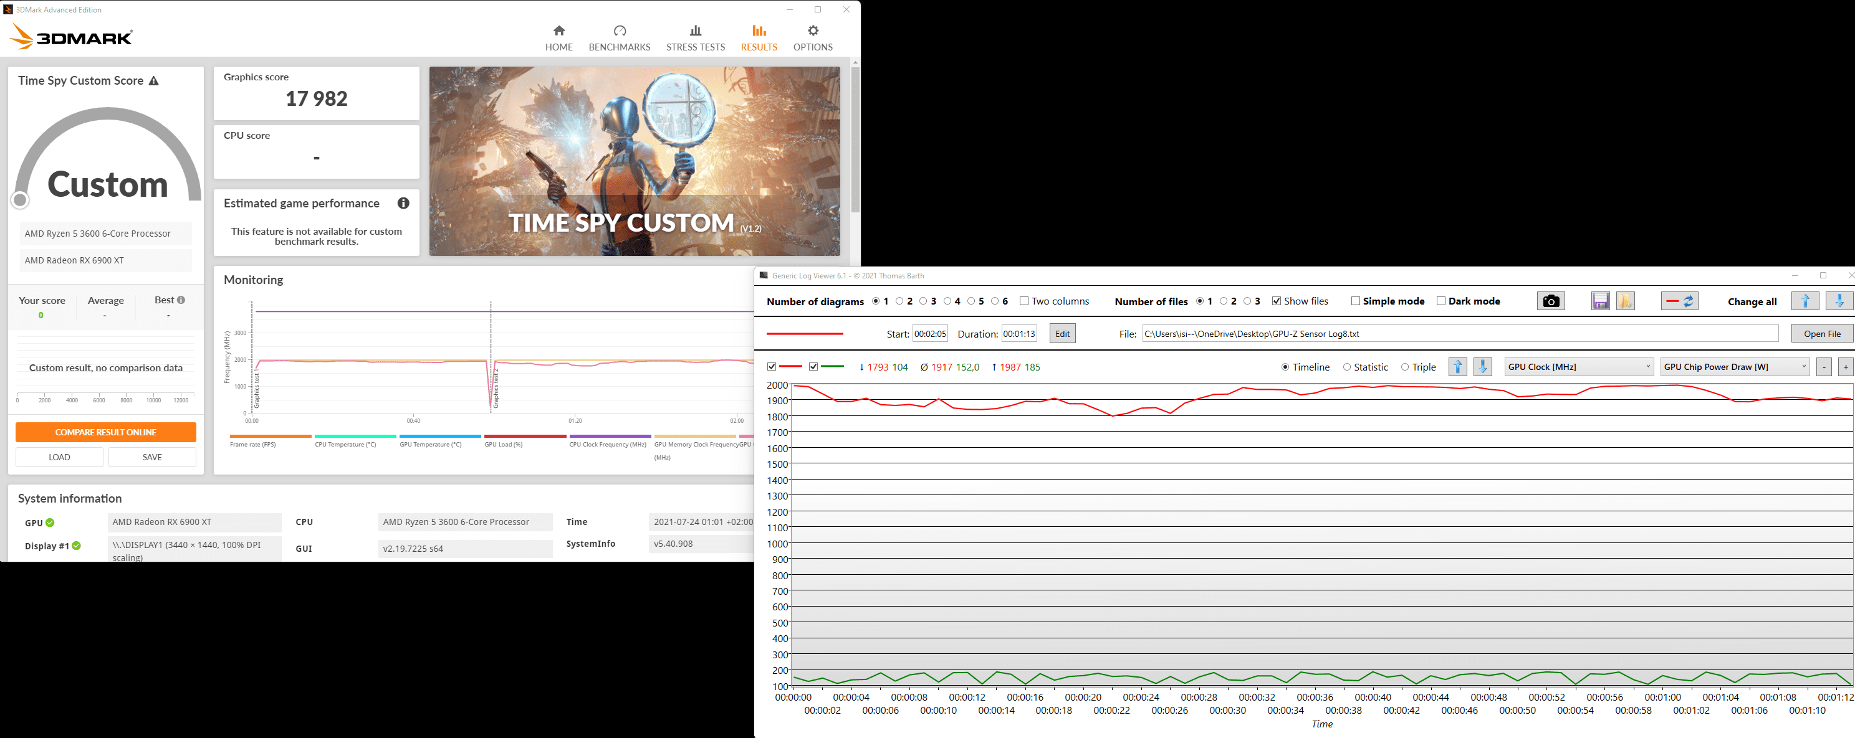The width and height of the screenshot is (1855, 738).
Task: Toggle the red line series checkbox
Action: click(x=772, y=367)
